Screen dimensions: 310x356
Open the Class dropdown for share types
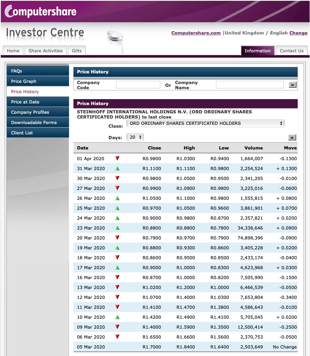point(204,123)
